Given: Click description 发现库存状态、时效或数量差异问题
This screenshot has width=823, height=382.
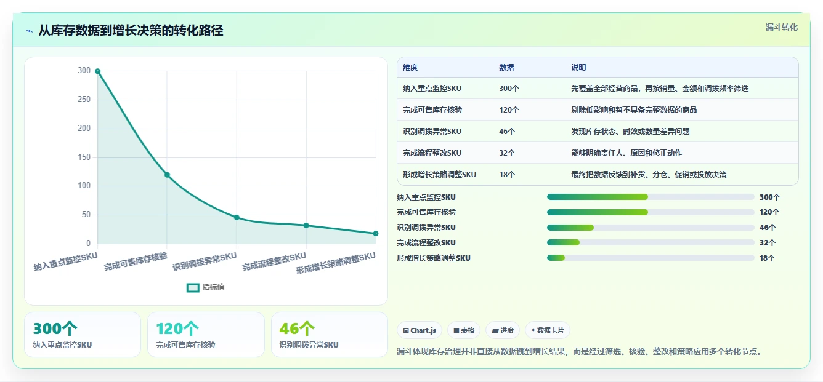Looking at the screenshot, I should (x=630, y=132).
